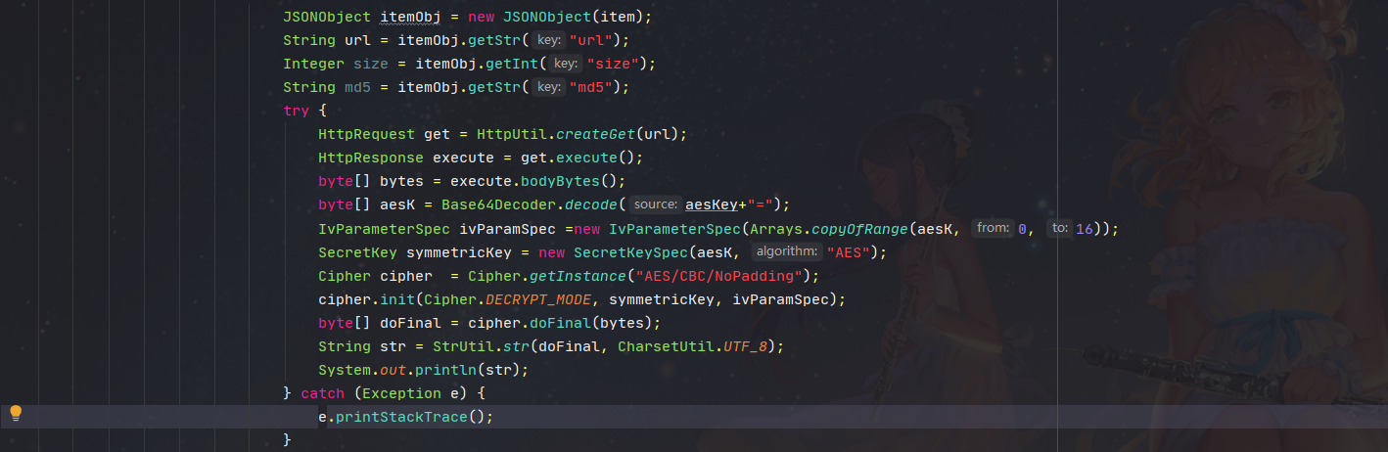Click the "size" string literal
Screen dimensions: 1388x452
click(613, 64)
